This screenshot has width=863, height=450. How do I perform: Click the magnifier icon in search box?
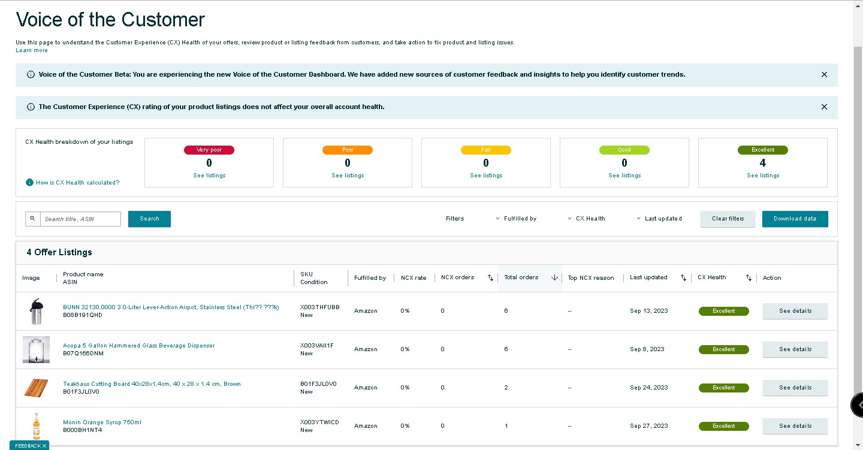tap(32, 219)
